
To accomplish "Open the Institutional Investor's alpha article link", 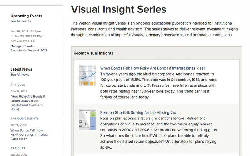I will click(28, 100).
